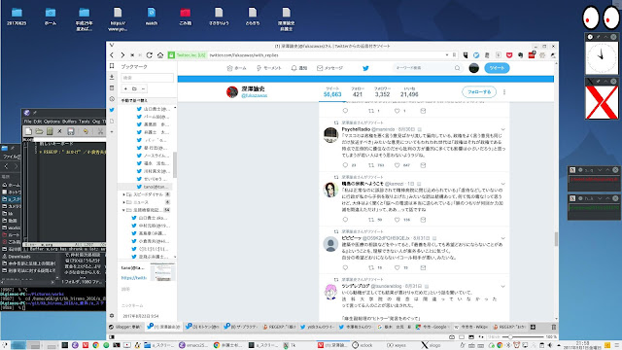Open Emacs Options menu
Image resolution: width=622 pixels, height=350 pixels.
[52, 122]
